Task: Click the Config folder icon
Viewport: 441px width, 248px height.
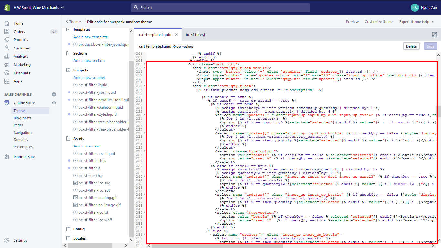Action: [x=68, y=229]
